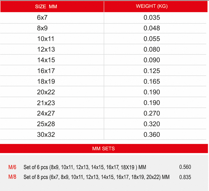The height and width of the screenshot is (191, 209).
Task: Select the 30x32 size entry
Action: pos(46,135)
